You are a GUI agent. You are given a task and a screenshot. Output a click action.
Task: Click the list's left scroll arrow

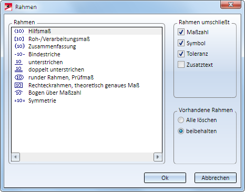coord(15,157)
